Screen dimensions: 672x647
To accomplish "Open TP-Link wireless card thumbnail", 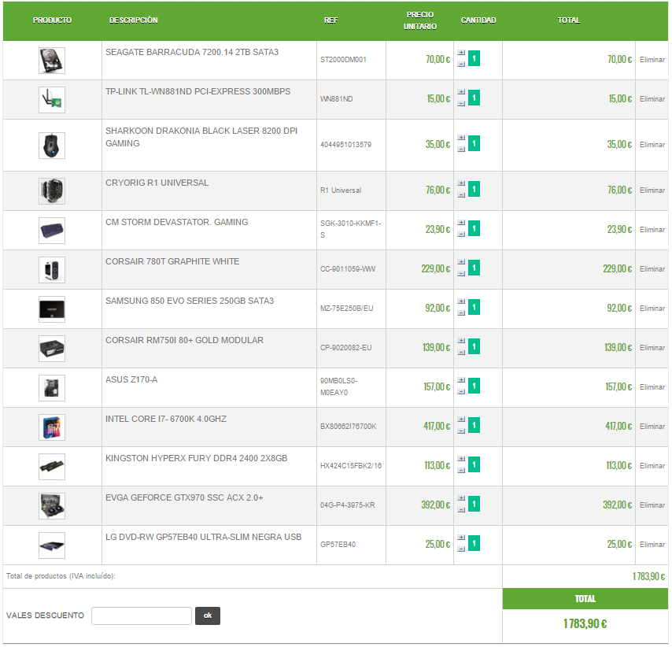I will coord(52,100).
